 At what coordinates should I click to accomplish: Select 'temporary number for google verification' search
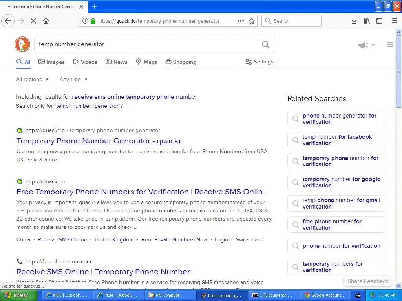(336, 182)
